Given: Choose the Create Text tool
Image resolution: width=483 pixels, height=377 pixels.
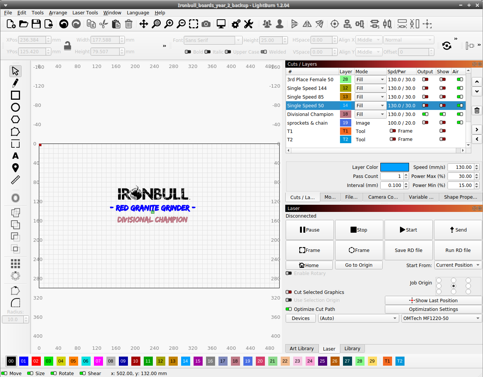Looking at the screenshot, I should click(x=15, y=156).
